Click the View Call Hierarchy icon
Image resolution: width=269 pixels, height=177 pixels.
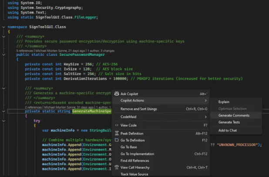[116, 167]
